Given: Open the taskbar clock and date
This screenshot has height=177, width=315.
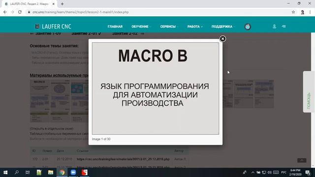Looking at the screenshot, I should 295,173.
